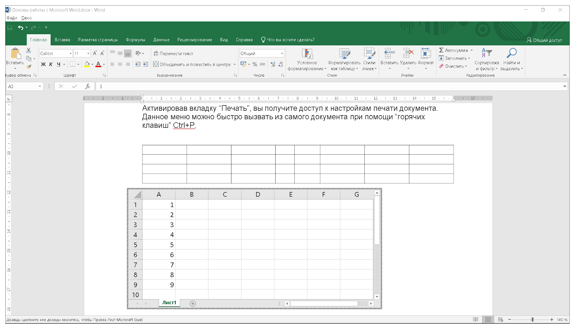Select the Conditional Formatting icon

(307, 54)
